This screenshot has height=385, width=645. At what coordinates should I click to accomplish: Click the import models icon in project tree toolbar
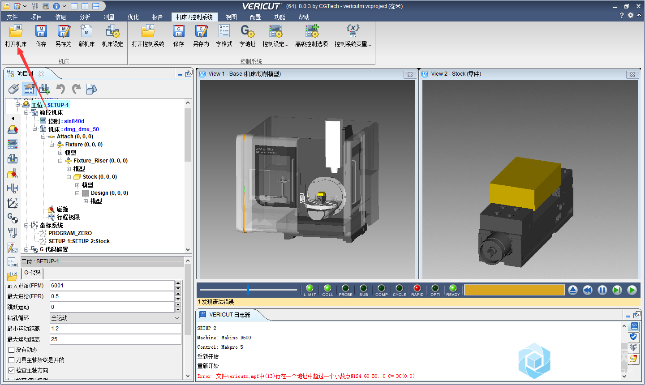91,89
